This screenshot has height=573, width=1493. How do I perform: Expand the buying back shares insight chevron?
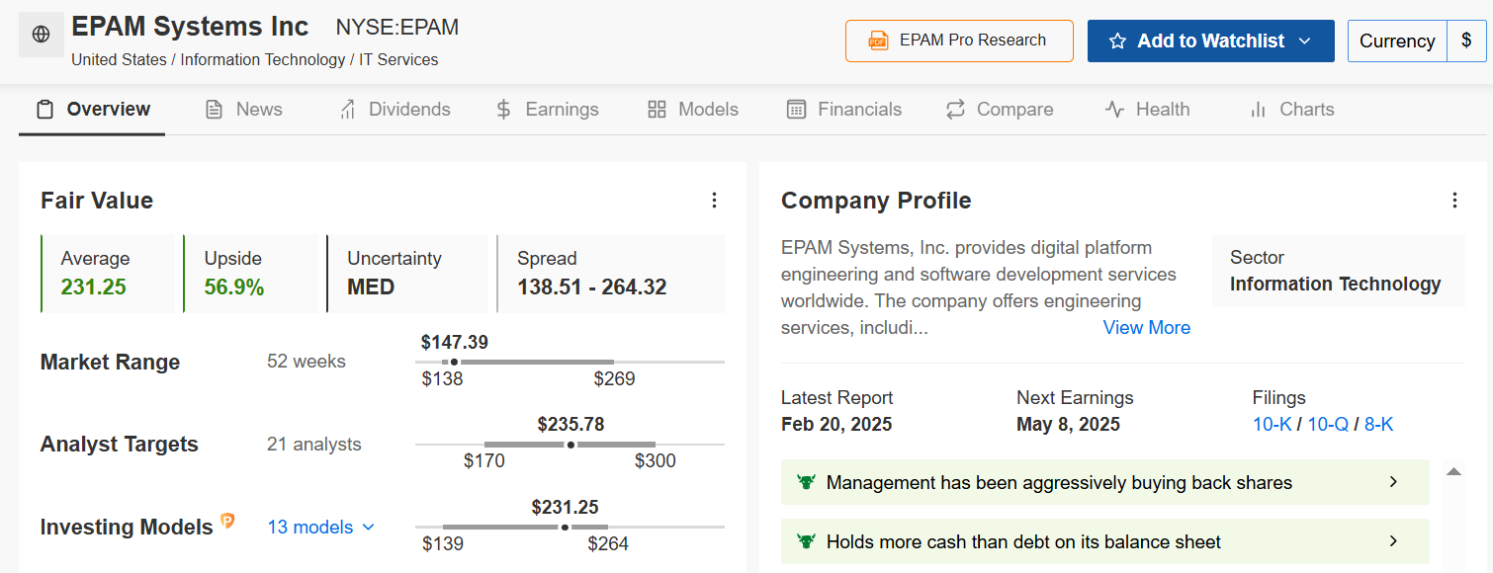click(1393, 482)
